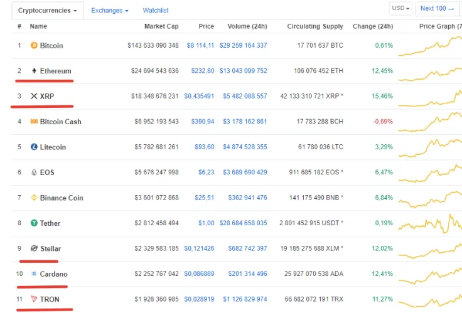This screenshot has height=313, width=462.
Task: Click Ethereum's price value $232,80
Action: pyautogui.click(x=202, y=71)
